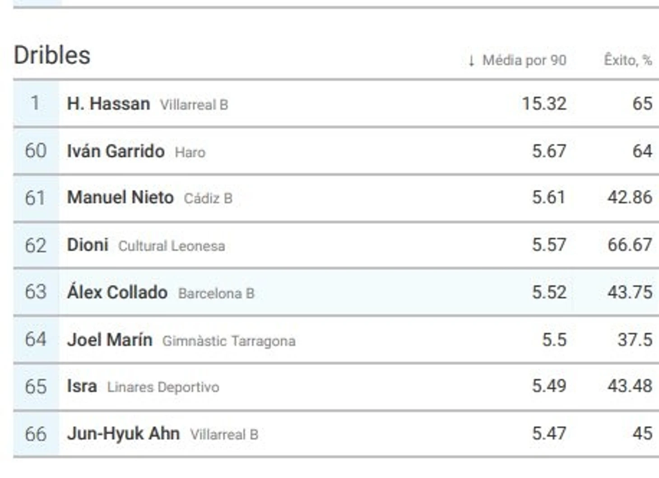This screenshot has height=478, width=659.
Task: Sort by the Êxito, % column header
Action: (627, 60)
